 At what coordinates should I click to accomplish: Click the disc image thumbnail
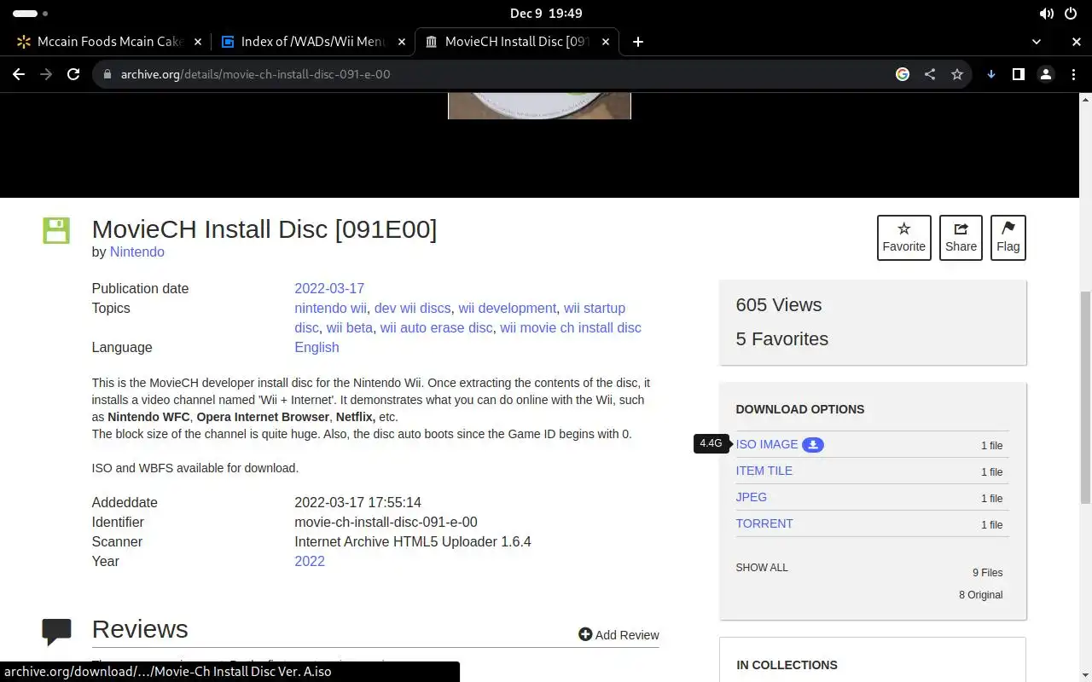point(539,107)
